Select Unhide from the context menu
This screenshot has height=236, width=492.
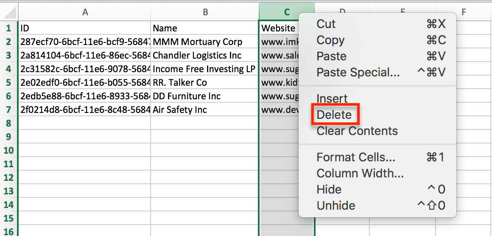pos(377,206)
